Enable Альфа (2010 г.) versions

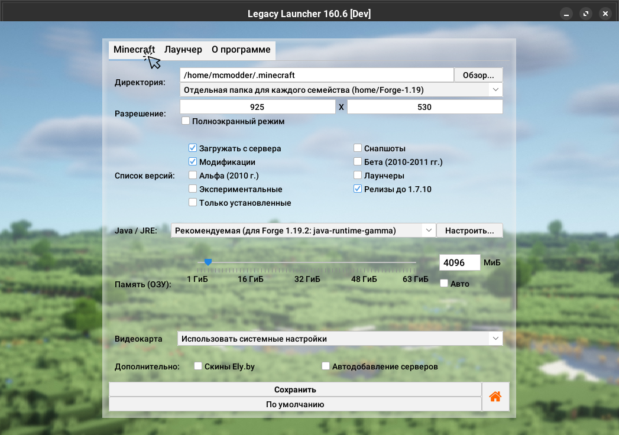point(193,176)
